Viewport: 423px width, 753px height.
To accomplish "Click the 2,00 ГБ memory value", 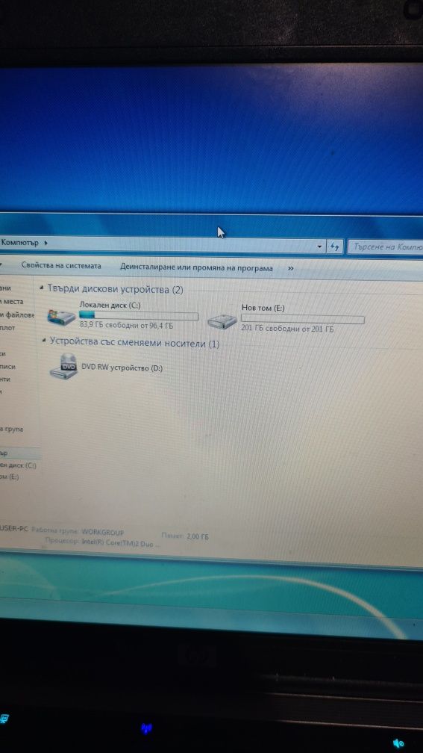I will (x=198, y=536).
